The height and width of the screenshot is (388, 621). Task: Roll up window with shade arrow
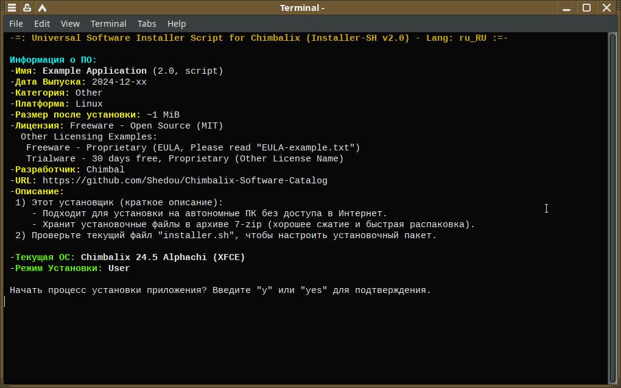(43, 8)
